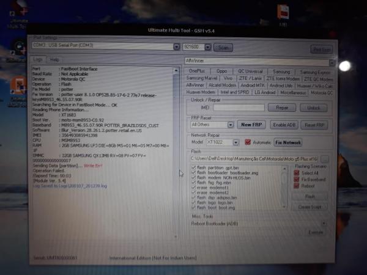
Task: Select the Miscellaneous tab
Action: click(x=293, y=93)
